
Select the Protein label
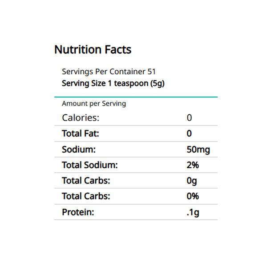pos(78,212)
